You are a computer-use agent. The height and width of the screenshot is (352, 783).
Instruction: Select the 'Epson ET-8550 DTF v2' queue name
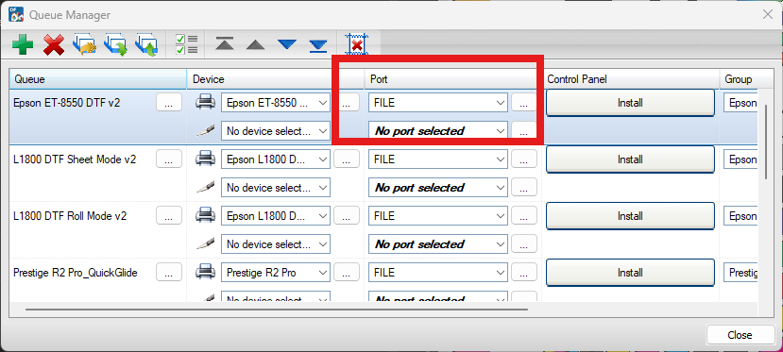point(66,103)
